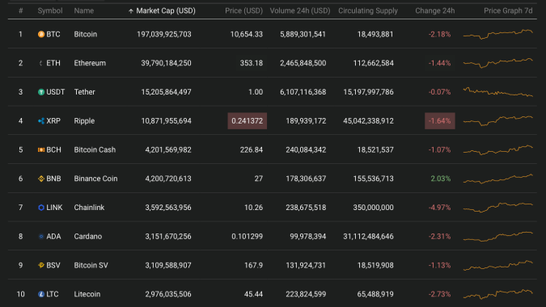Screen dimensions: 546x307
Task: Sort table by Market Cap (USD) header
Action: [x=166, y=11]
